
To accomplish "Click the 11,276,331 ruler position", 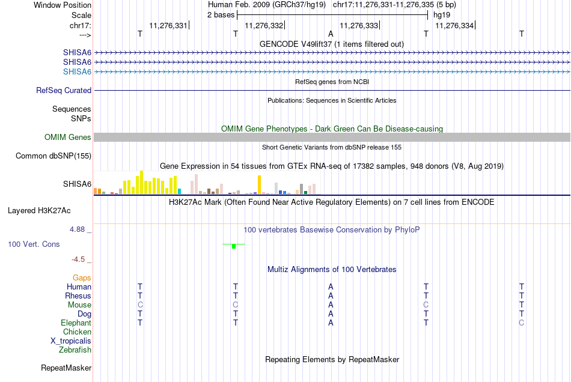I will (x=168, y=25).
